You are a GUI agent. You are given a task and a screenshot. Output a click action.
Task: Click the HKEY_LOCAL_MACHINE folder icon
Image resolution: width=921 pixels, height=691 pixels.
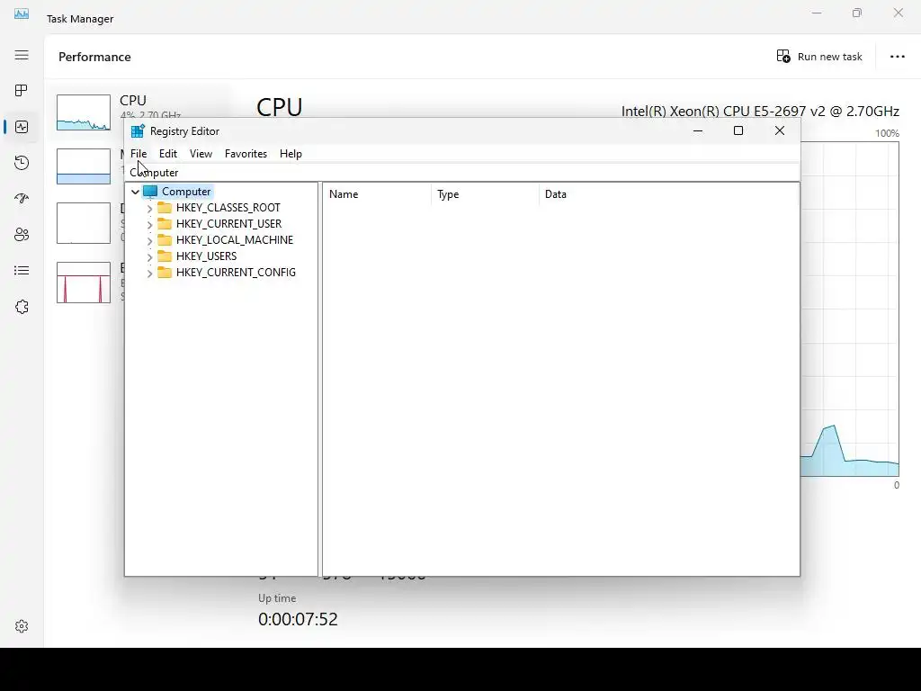pos(165,239)
